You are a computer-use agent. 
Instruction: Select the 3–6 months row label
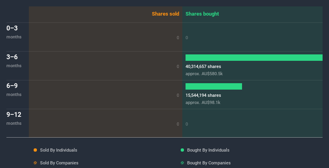tap(14, 61)
